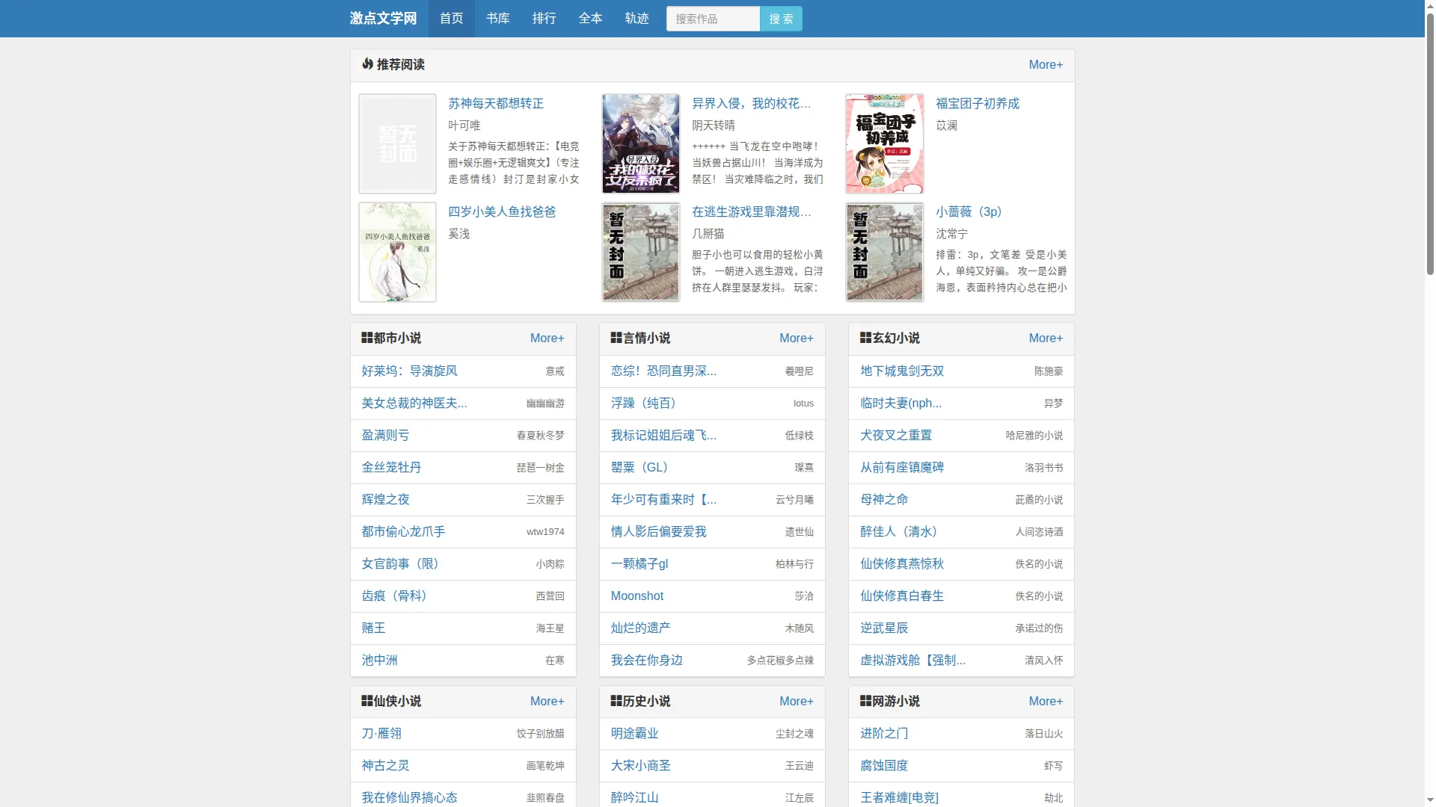Focus the 搜索作品 search field
This screenshot has height=807, width=1436.
(x=713, y=19)
